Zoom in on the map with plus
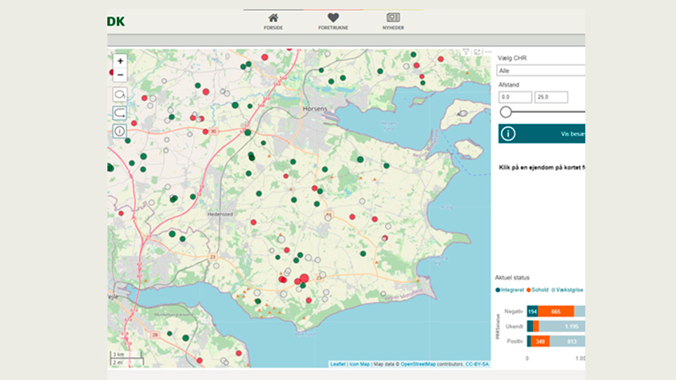 120,61
